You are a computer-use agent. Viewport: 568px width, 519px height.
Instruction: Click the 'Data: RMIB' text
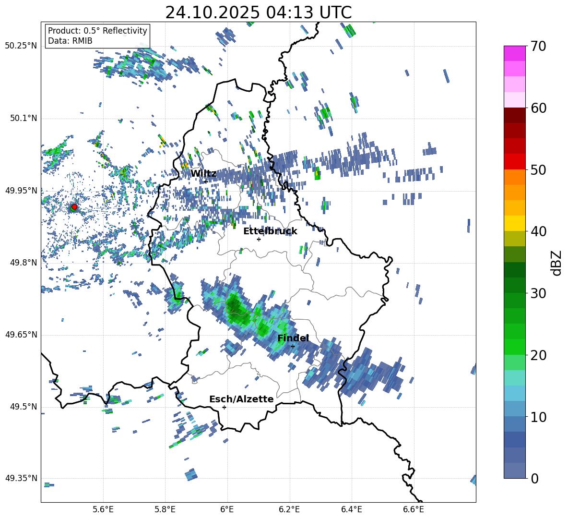70,41
